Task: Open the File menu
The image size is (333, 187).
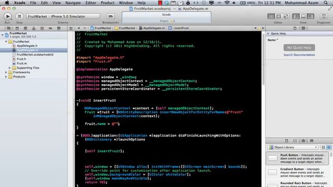Action: point(33,3)
